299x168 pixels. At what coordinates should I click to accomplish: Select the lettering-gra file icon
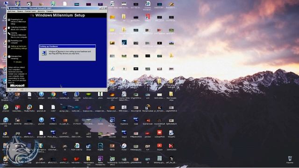pyautogui.click(x=159, y=160)
